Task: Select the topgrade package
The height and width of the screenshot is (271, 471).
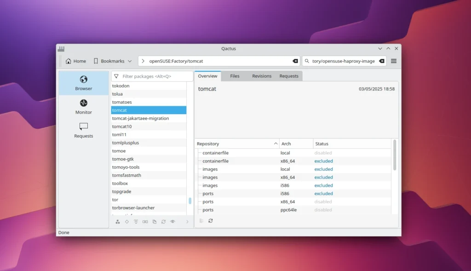Action: pyautogui.click(x=149, y=191)
